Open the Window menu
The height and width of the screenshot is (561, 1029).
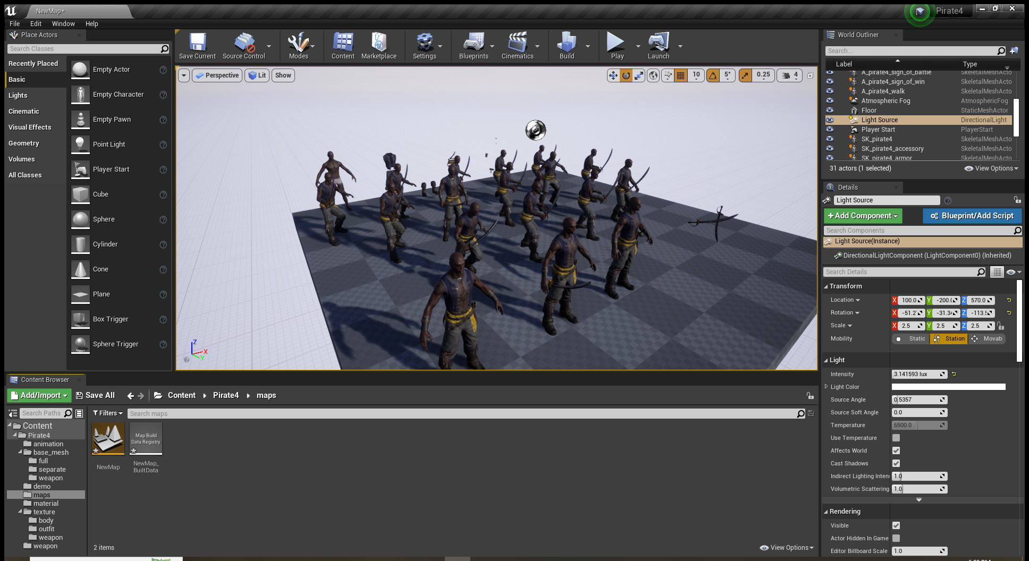[63, 23]
